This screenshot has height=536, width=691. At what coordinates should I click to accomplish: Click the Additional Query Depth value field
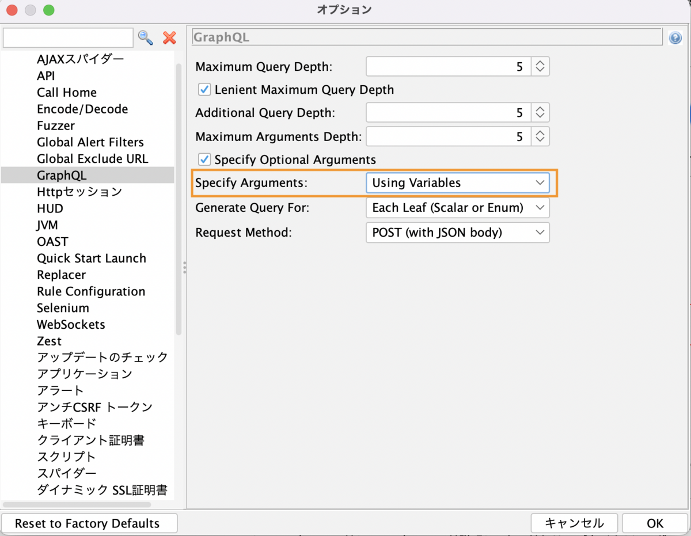click(449, 112)
